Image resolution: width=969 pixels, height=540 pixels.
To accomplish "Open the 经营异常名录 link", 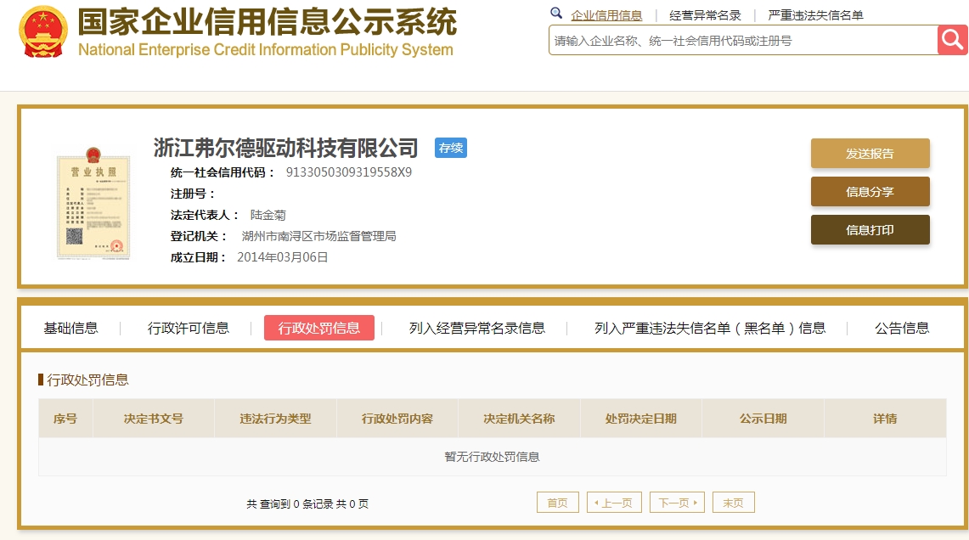I will pos(705,15).
